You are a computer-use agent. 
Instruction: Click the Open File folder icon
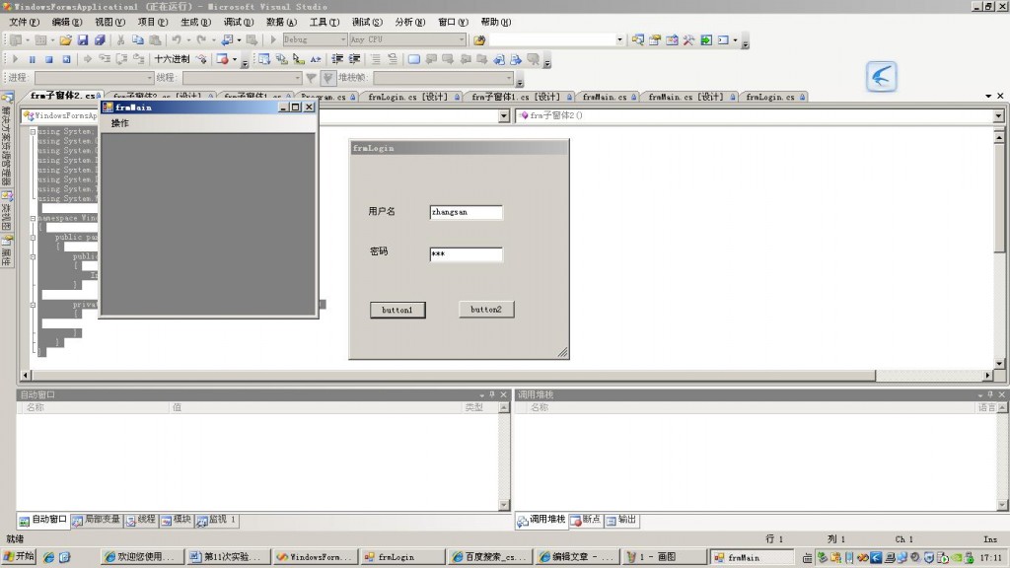(65, 40)
